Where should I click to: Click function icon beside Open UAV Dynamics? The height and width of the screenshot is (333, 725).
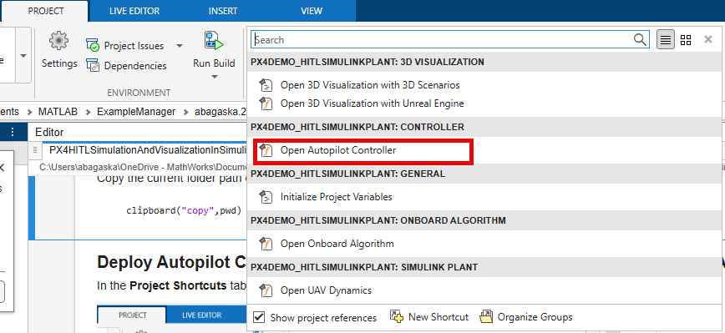pyautogui.click(x=266, y=290)
